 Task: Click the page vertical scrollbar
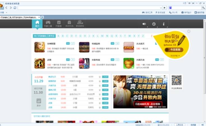[x=204, y=58]
